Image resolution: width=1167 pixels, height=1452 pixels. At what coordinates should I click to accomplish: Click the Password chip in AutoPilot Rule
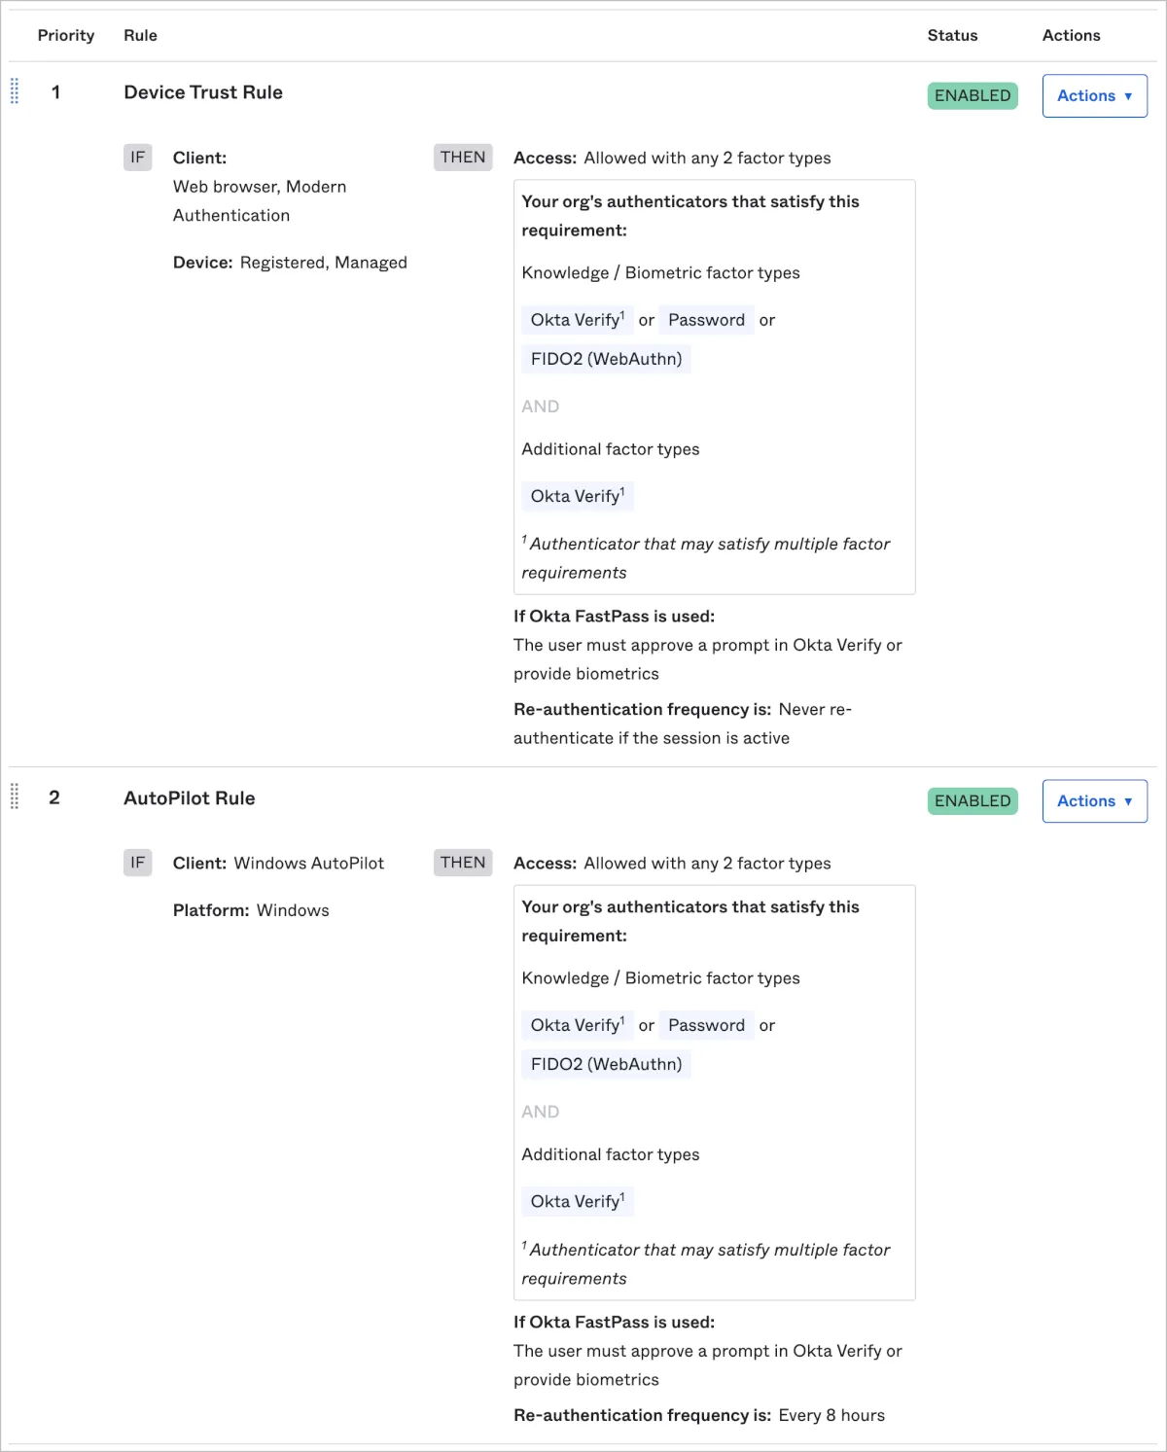click(x=706, y=1025)
